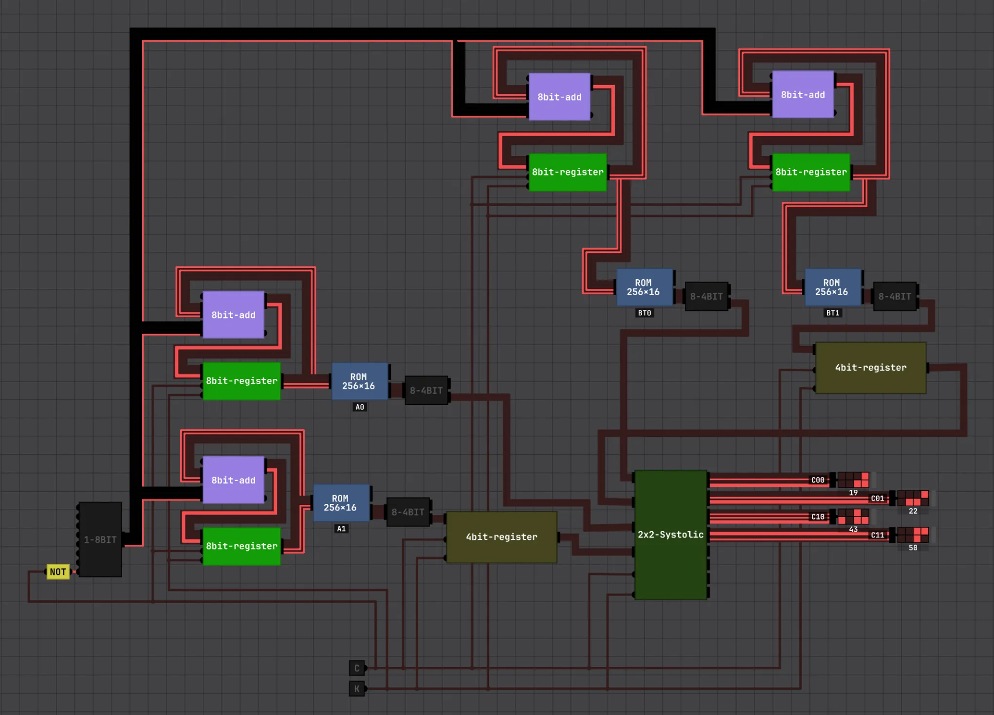Click the C11 output label
Image resolution: width=994 pixels, height=715 pixels.
coord(878,535)
